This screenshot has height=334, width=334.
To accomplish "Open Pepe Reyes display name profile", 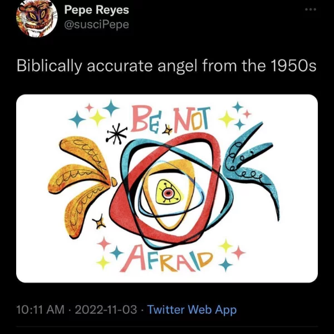I will [96, 10].
